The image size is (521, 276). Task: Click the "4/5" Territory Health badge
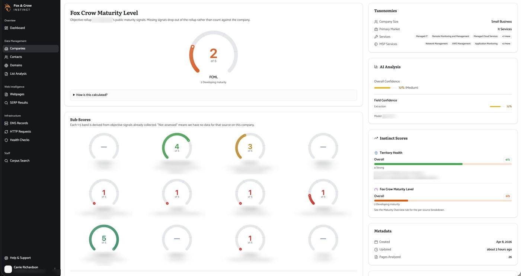pos(507,160)
